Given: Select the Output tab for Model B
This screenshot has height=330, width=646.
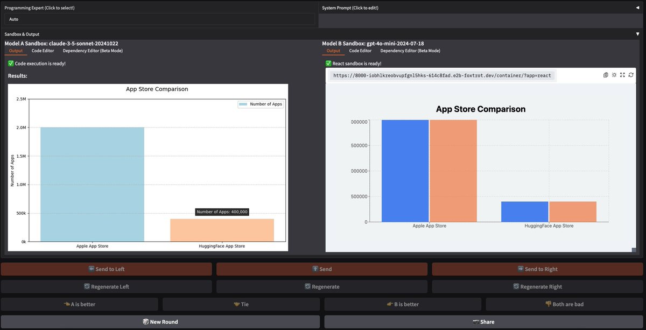Looking at the screenshot, I should (334, 50).
